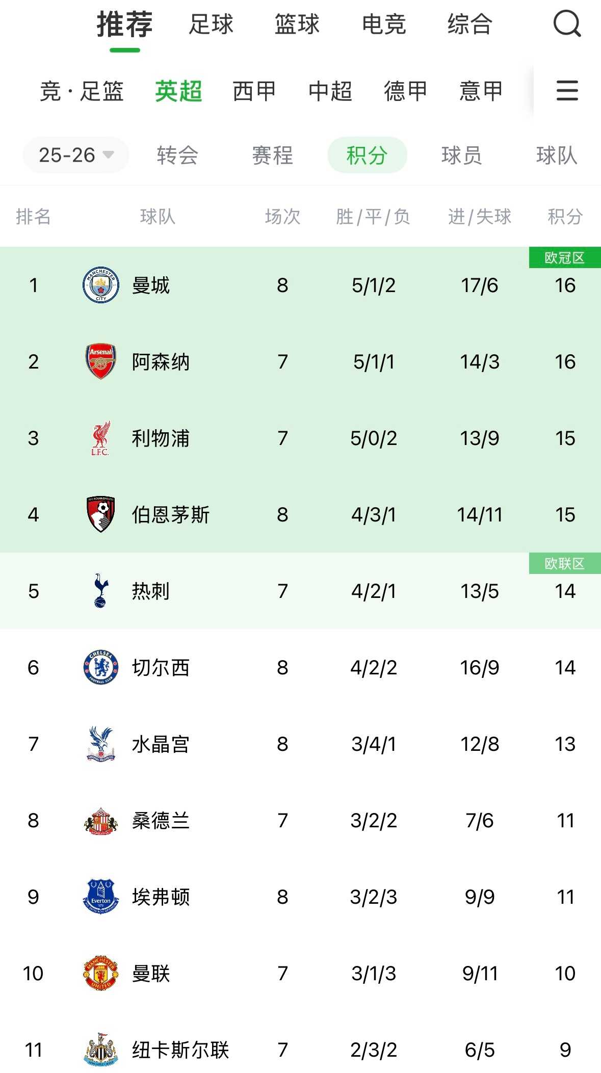The width and height of the screenshot is (601, 1073).
Task: Tap the Manchester United crest
Action: pyautogui.click(x=101, y=973)
